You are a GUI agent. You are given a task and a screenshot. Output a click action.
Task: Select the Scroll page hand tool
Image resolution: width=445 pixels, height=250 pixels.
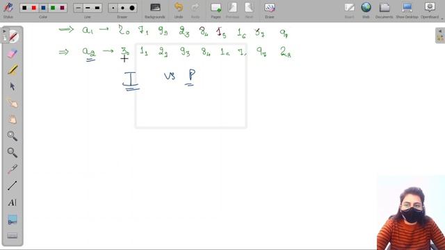tap(13, 119)
